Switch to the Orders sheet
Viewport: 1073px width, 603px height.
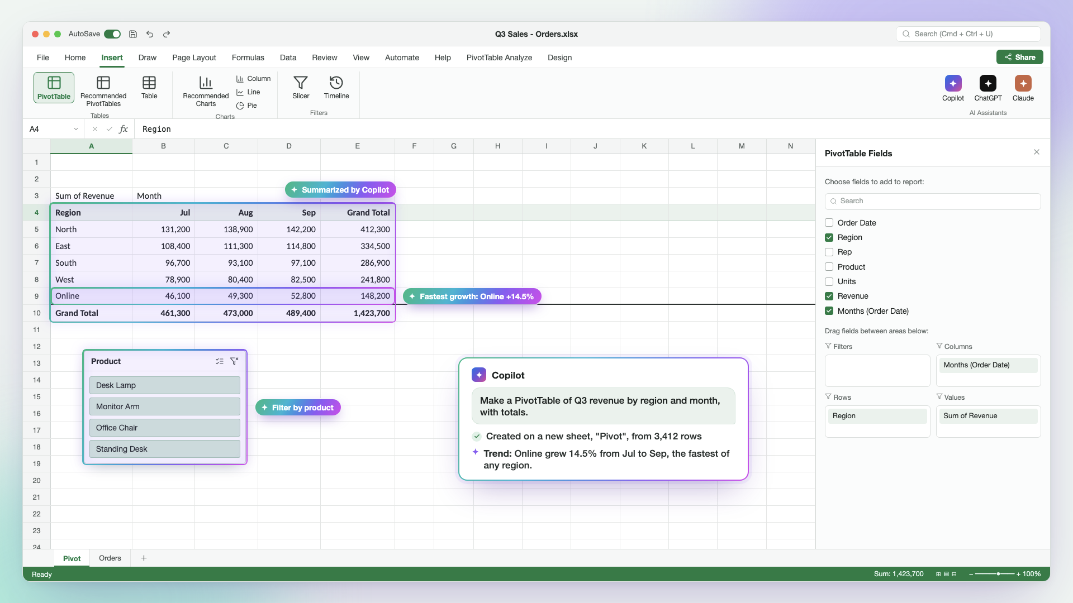(x=110, y=558)
